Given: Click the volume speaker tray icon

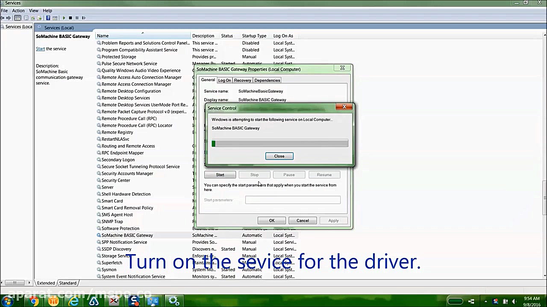Looking at the screenshot, I should pos(514,301).
